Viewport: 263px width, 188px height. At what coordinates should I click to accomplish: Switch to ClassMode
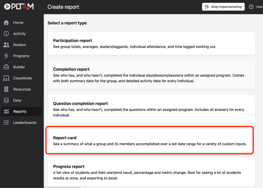[x=22, y=78]
